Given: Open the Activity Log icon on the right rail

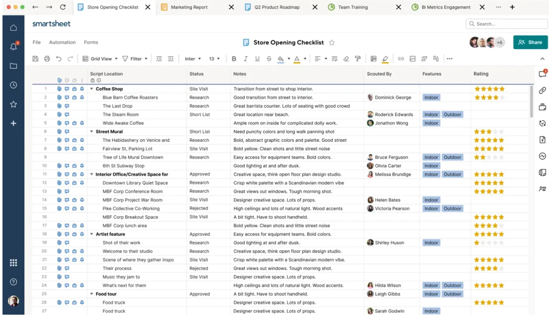Looking at the screenshot, I should (542, 156).
